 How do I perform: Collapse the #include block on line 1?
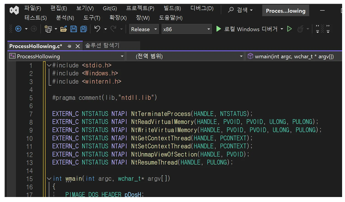(x=49, y=66)
